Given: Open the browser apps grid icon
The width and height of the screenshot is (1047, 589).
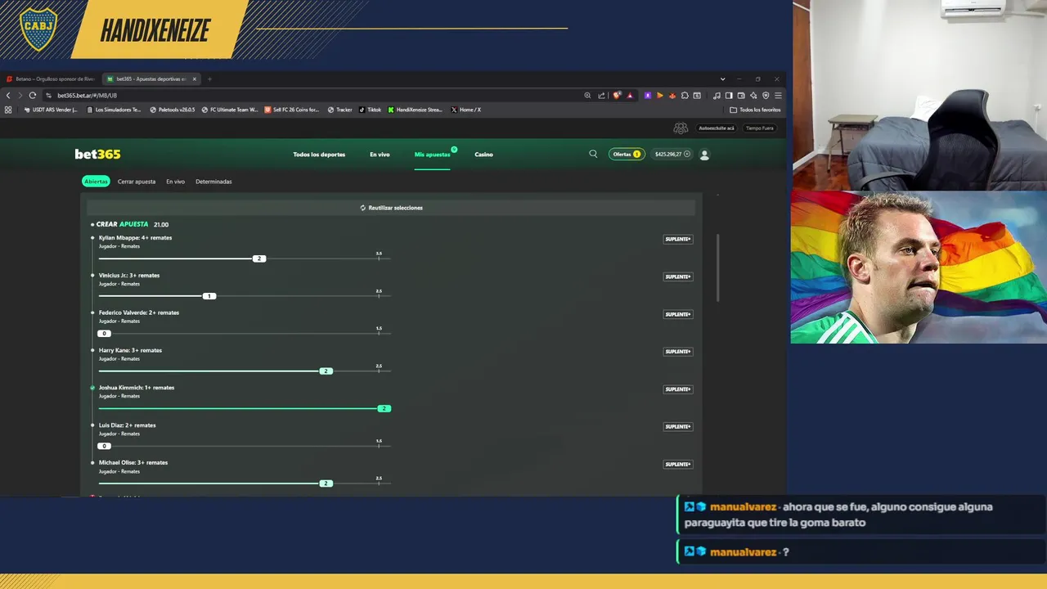Looking at the screenshot, I should coord(8,110).
